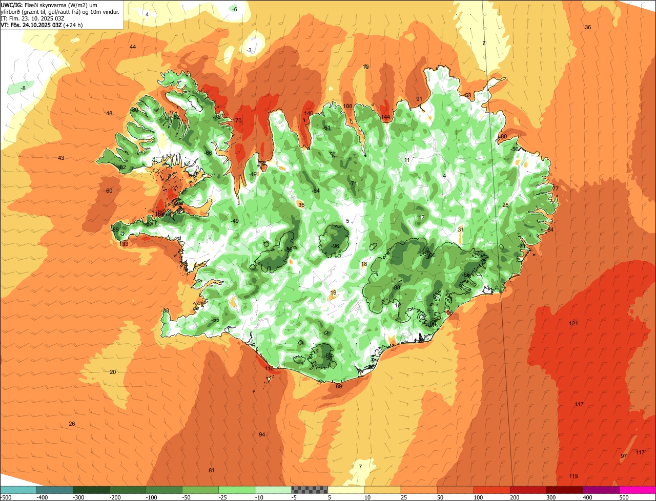Click the map value 60 in the western ocean
Image resolution: width=656 pixels, height=501 pixels.
pyautogui.click(x=109, y=191)
